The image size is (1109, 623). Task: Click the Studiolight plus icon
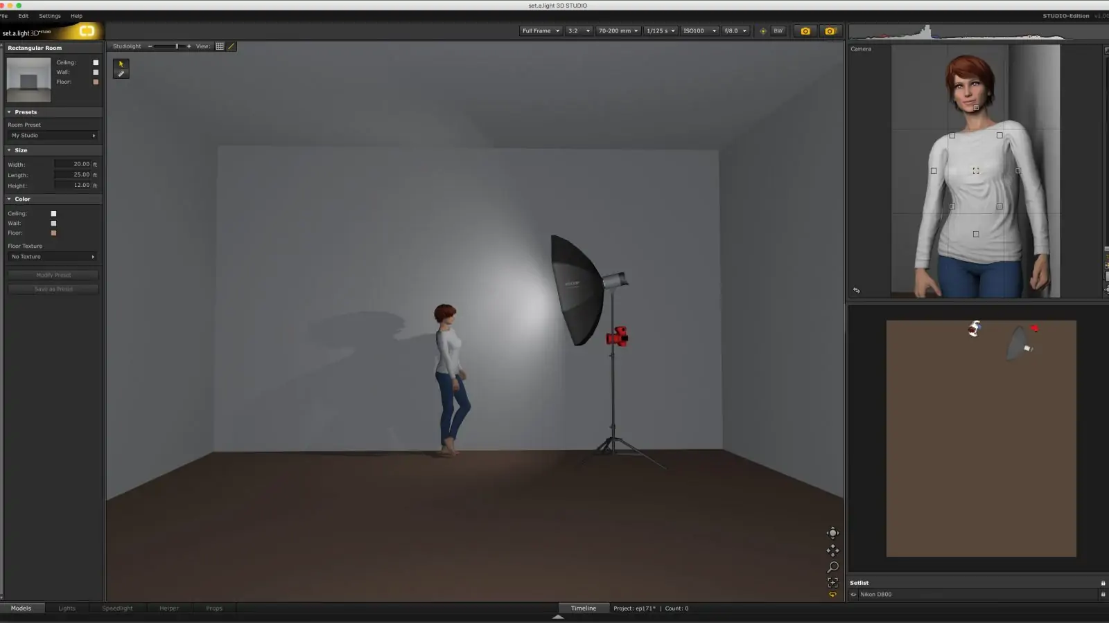click(x=189, y=46)
